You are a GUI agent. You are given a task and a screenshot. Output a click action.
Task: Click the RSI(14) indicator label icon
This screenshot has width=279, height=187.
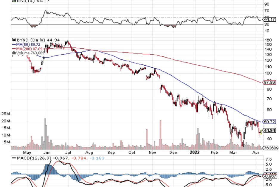click(x=13, y=1)
